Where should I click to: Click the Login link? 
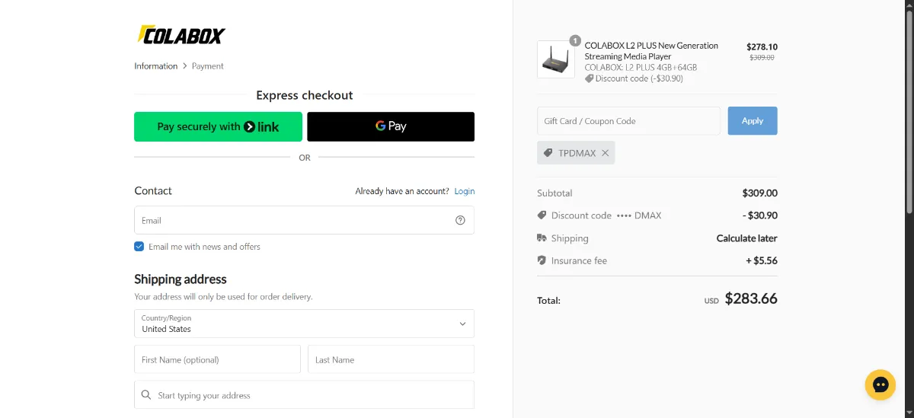[465, 191]
